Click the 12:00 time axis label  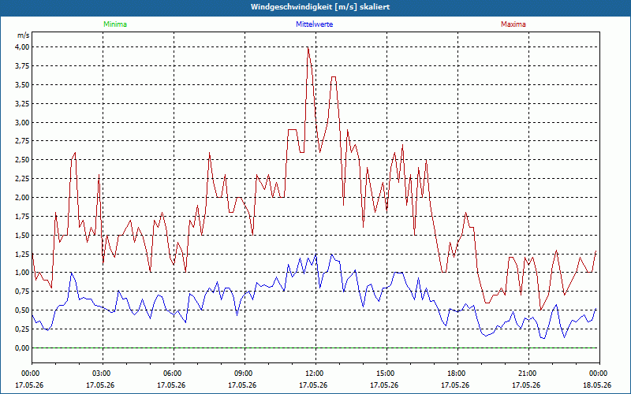tap(315, 374)
